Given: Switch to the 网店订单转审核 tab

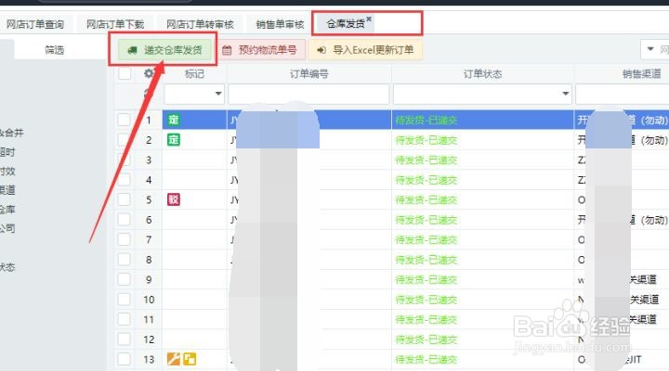Looking at the screenshot, I should tap(200, 24).
